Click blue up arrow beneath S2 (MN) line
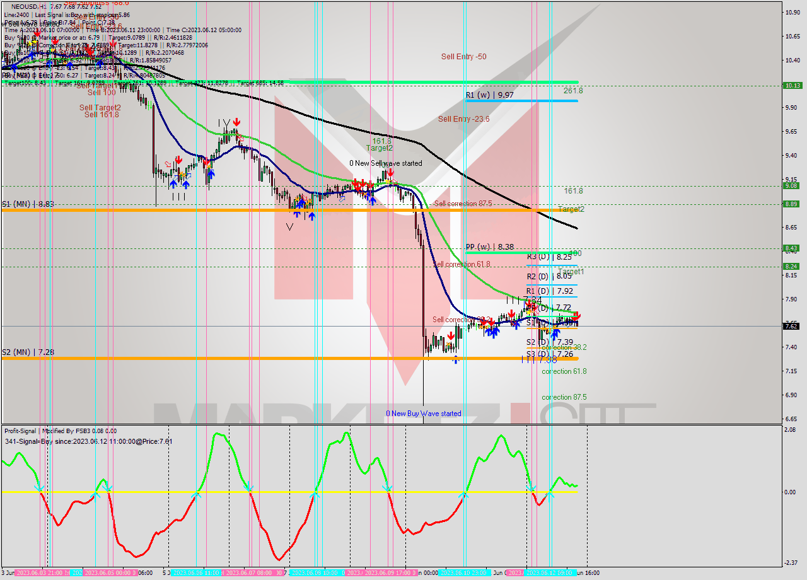Image resolution: width=807 pixels, height=580 pixels. (455, 360)
